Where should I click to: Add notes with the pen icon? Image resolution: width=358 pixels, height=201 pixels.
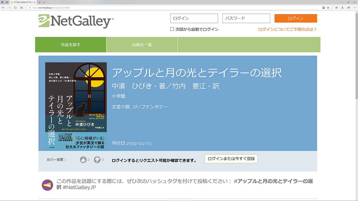pos(342,8)
